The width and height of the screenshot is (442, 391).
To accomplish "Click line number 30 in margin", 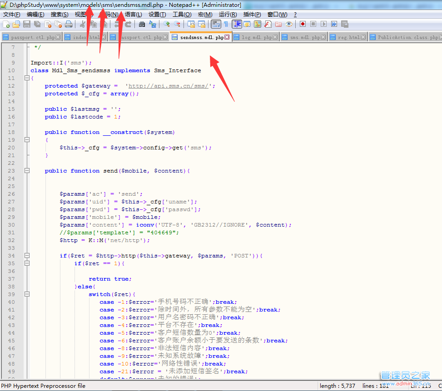I will [x=11, y=225].
